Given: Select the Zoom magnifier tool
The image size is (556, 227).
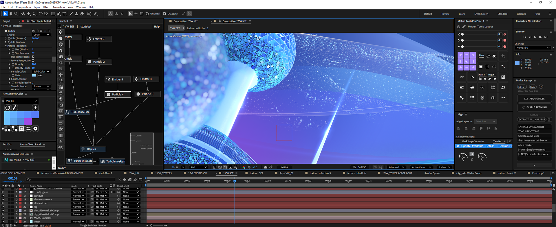Looking at the screenshot, I should pyautogui.click(x=16, y=14).
